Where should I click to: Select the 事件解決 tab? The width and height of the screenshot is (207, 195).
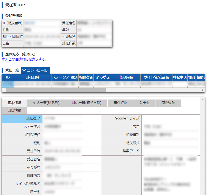(x=120, y=103)
